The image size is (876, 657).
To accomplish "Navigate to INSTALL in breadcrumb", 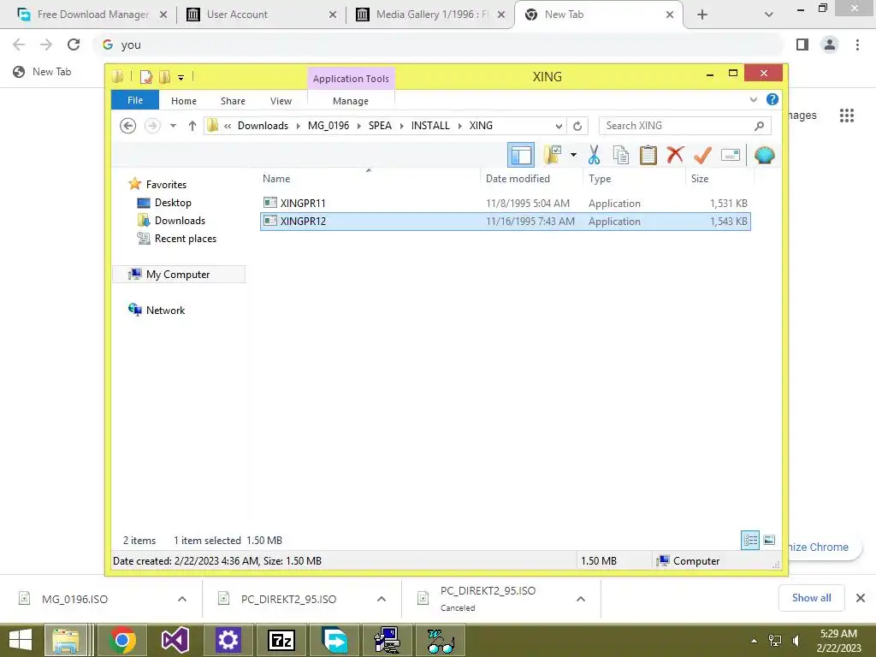I will (x=430, y=126).
